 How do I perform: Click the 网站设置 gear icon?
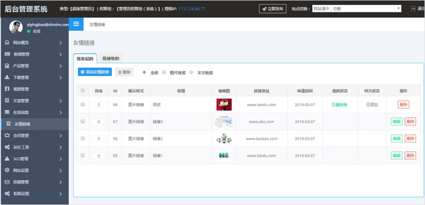tap(7, 170)
